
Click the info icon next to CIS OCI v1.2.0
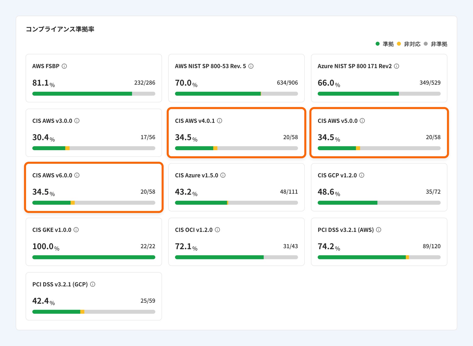click(217, 230)
